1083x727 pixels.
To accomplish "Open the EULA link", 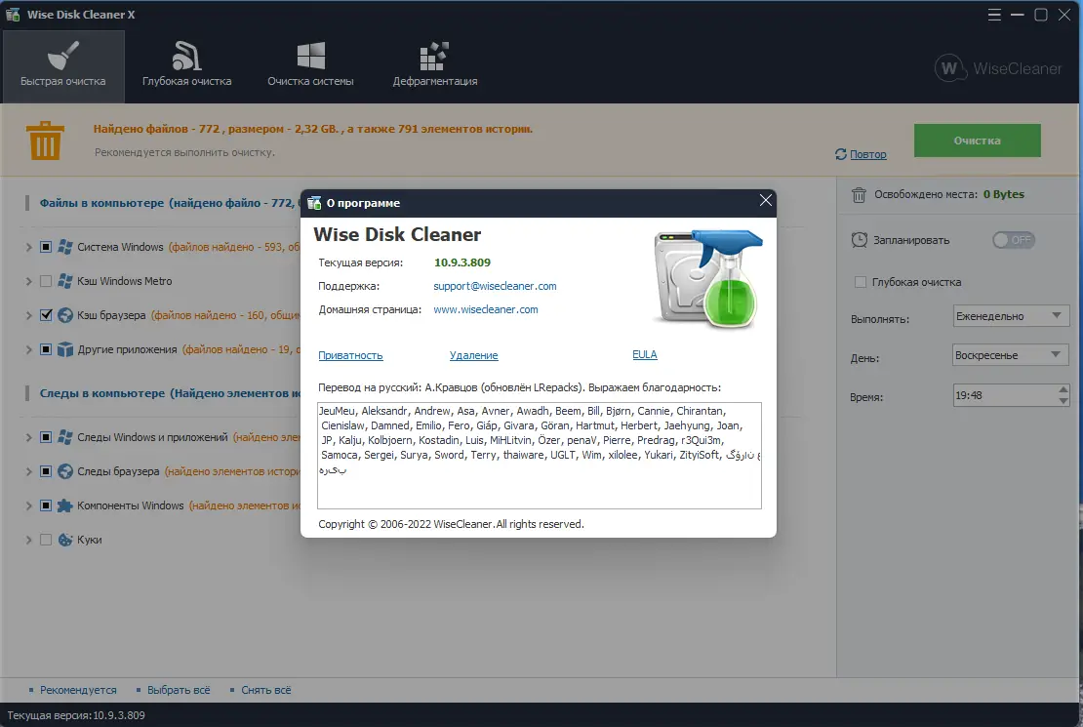I will tap(644, 354).
